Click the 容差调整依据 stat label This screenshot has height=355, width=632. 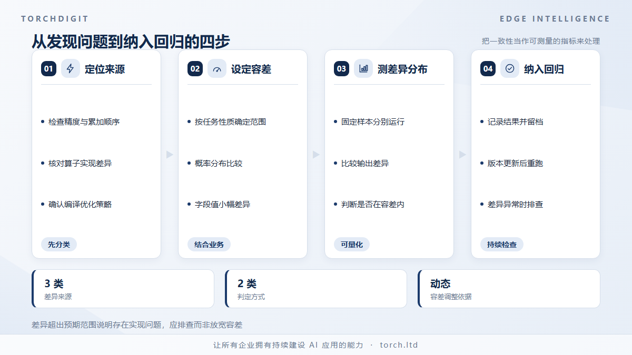[x=451, y=297]
